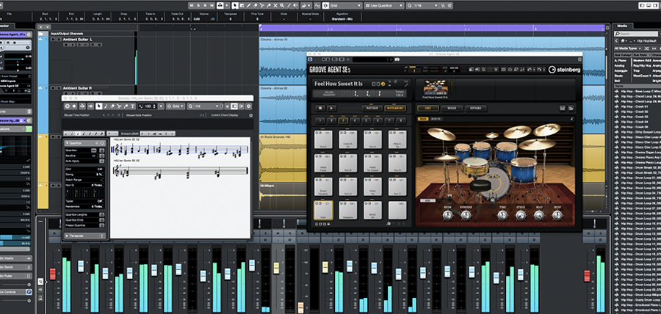Select the Draw pencil tool in main toolbar
This screenshot has width=661, height=314.
248,5
